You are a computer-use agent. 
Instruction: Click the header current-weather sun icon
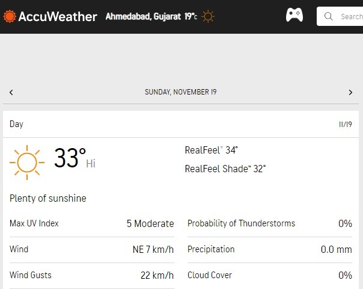point(208,16)
